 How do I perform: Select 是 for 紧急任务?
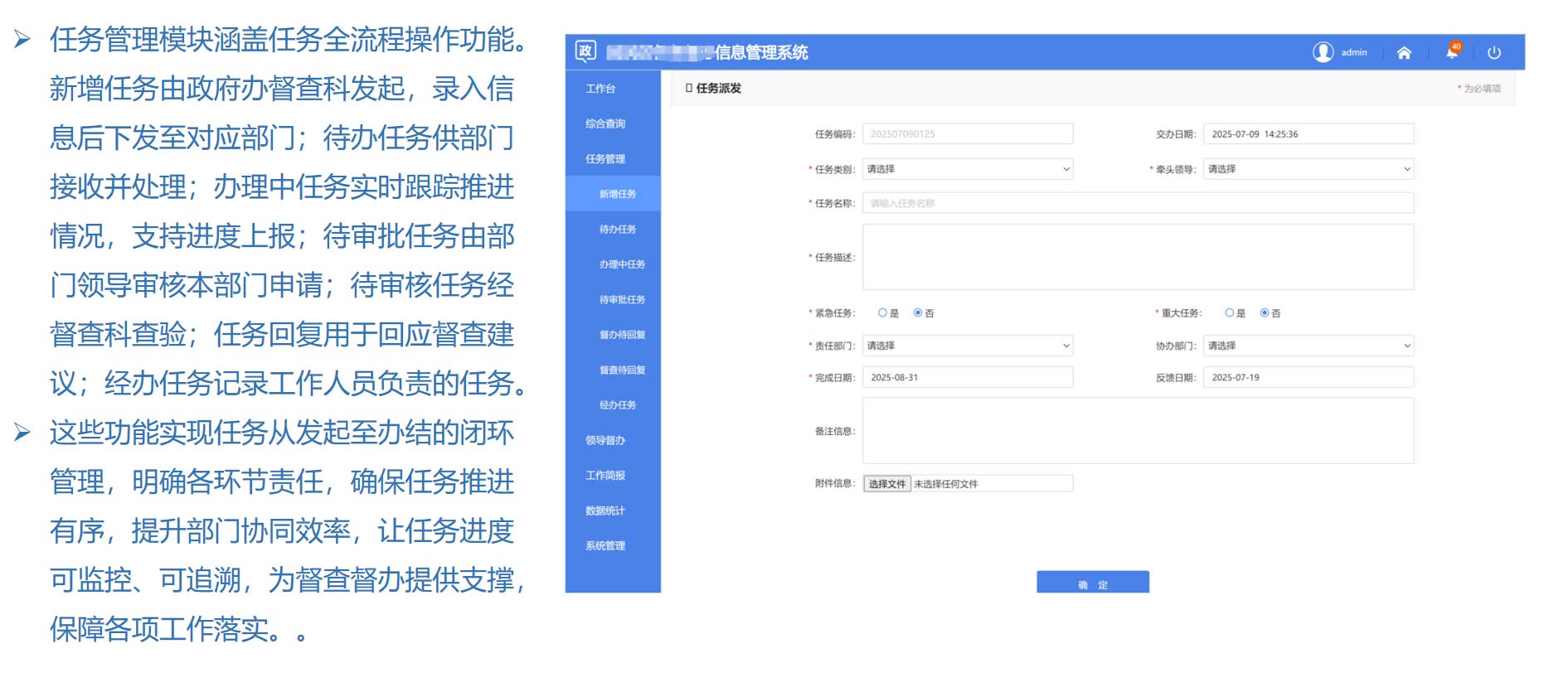882,313
